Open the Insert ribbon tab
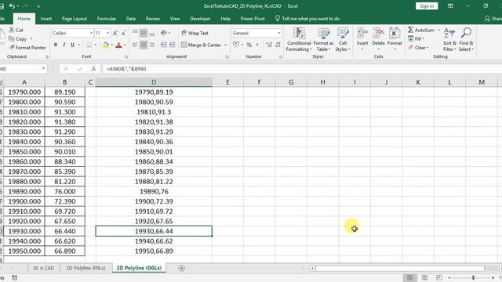The height and width of the screenshot is (282, 502). tap(46, 19)
